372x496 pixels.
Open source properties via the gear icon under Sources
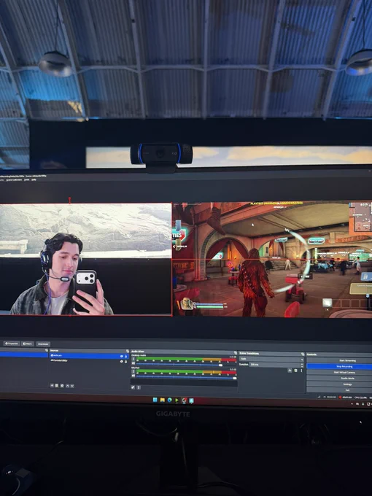pos(62,385)
